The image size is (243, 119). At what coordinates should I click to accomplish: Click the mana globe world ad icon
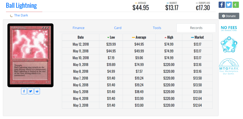tap(229, 45)
